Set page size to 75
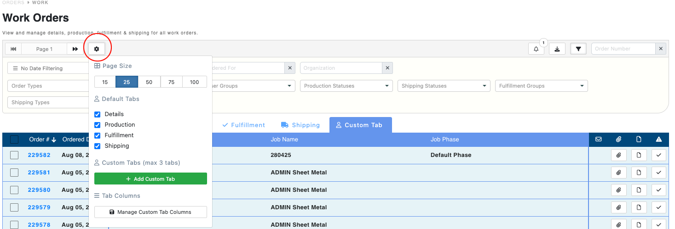The width and height of the screenshot is (675, 229). point(172,82)
